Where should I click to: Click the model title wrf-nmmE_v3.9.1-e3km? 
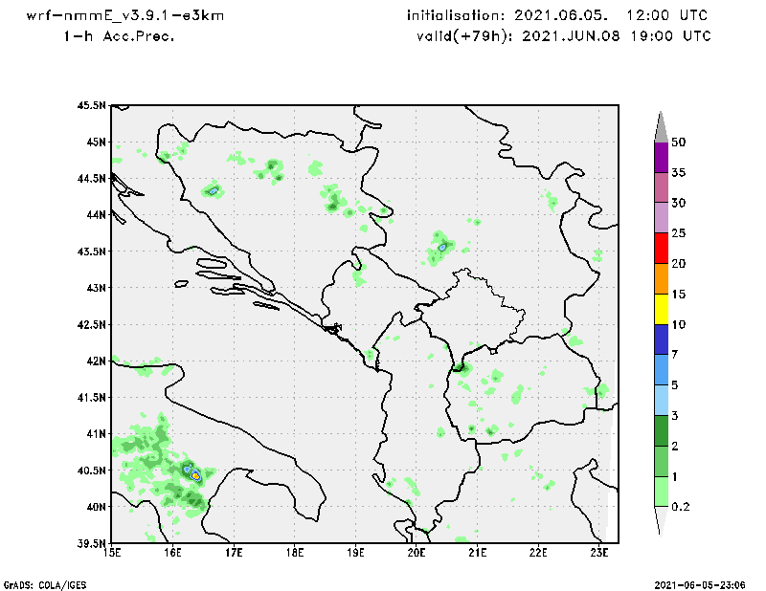pos(125,15)
